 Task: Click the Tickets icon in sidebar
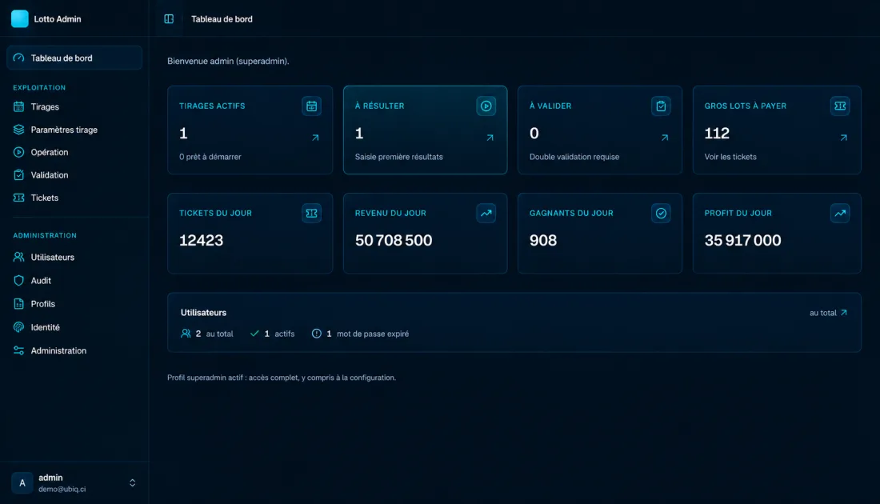point(18,198)
